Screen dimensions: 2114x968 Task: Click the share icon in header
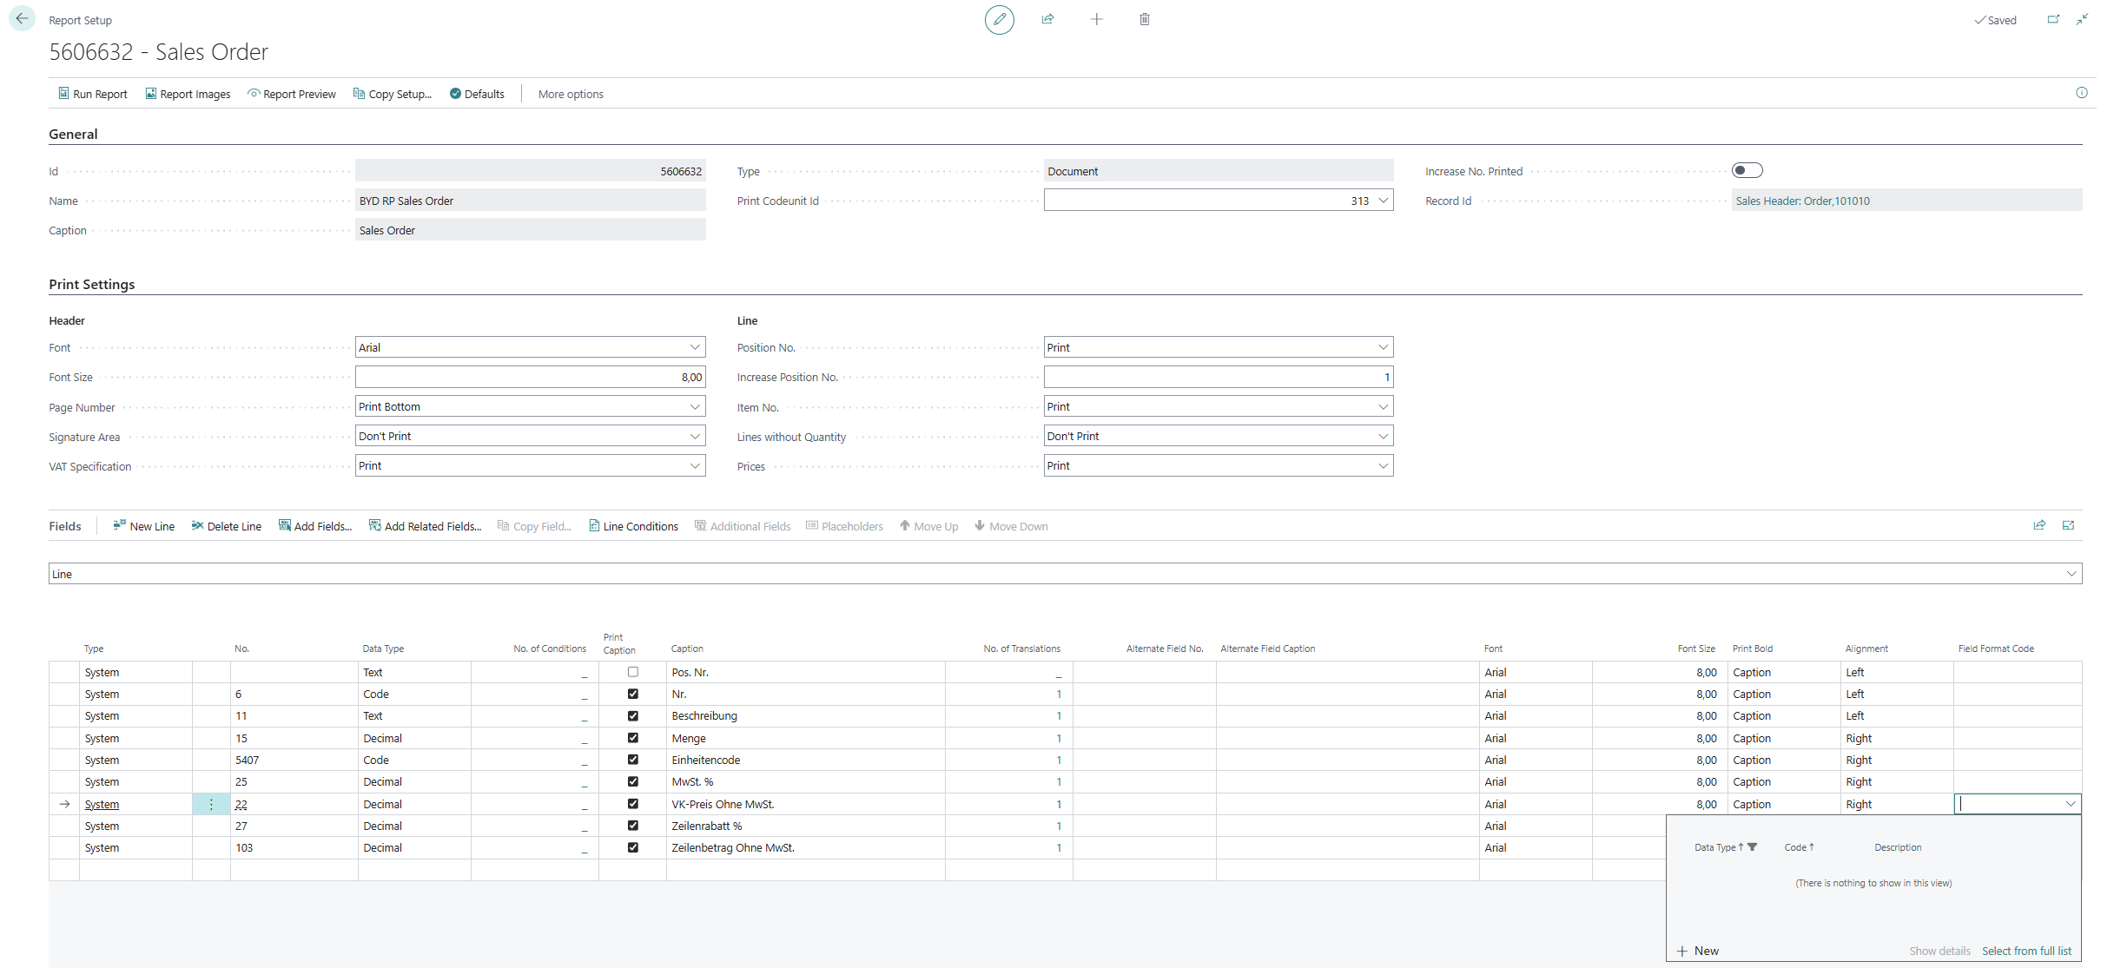pos(1047,19)
